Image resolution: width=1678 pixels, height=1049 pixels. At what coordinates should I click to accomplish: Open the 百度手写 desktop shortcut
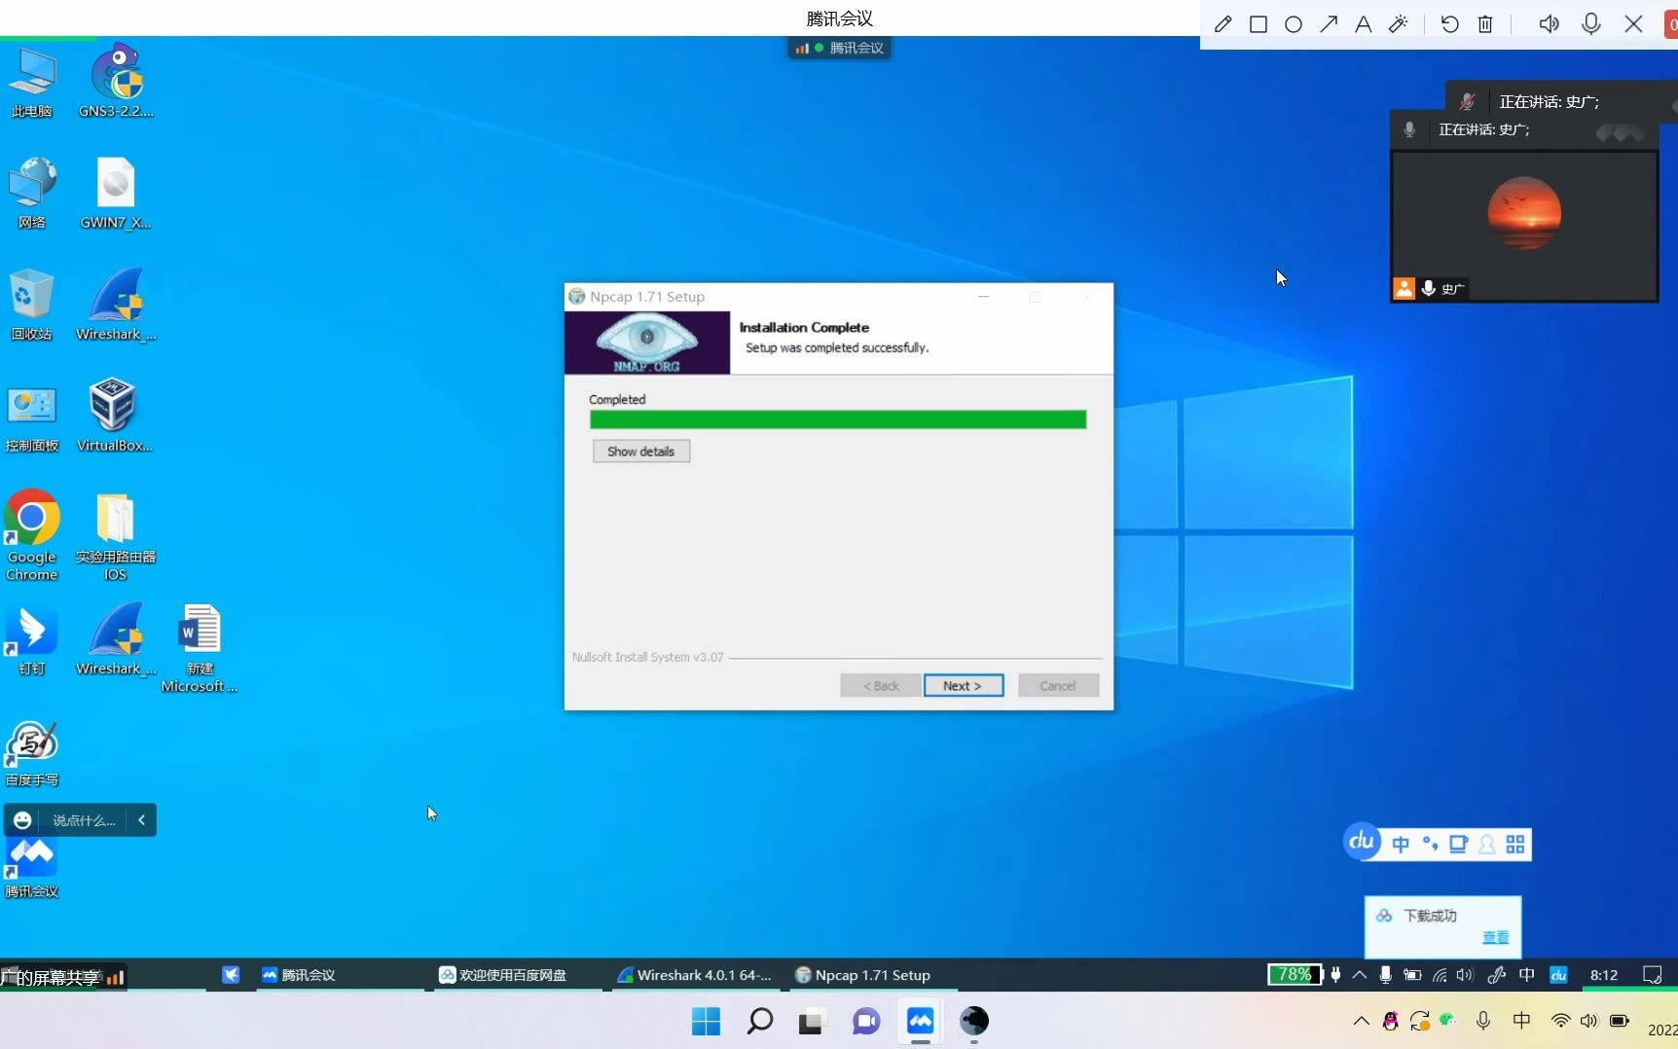coord(32,752)
